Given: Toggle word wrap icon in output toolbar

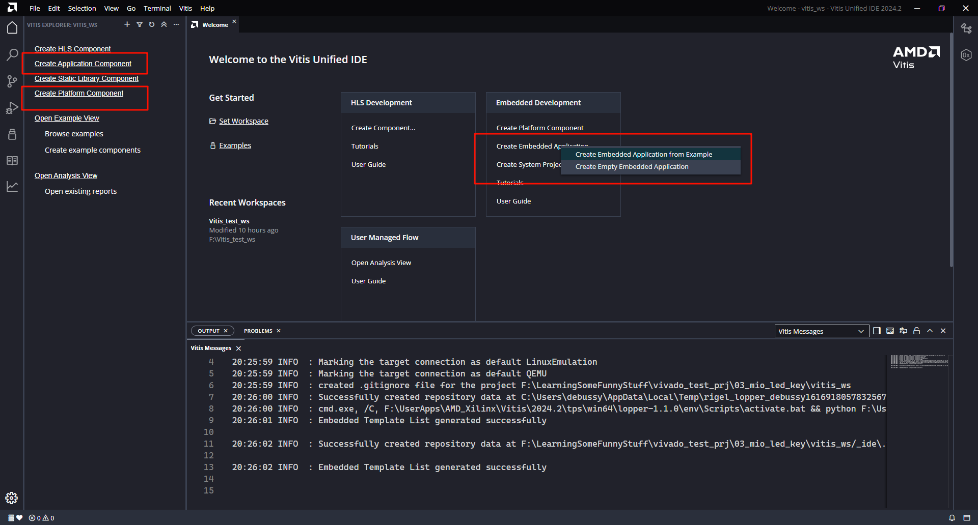Looking at the screenshot, I should tap(903, 331).
